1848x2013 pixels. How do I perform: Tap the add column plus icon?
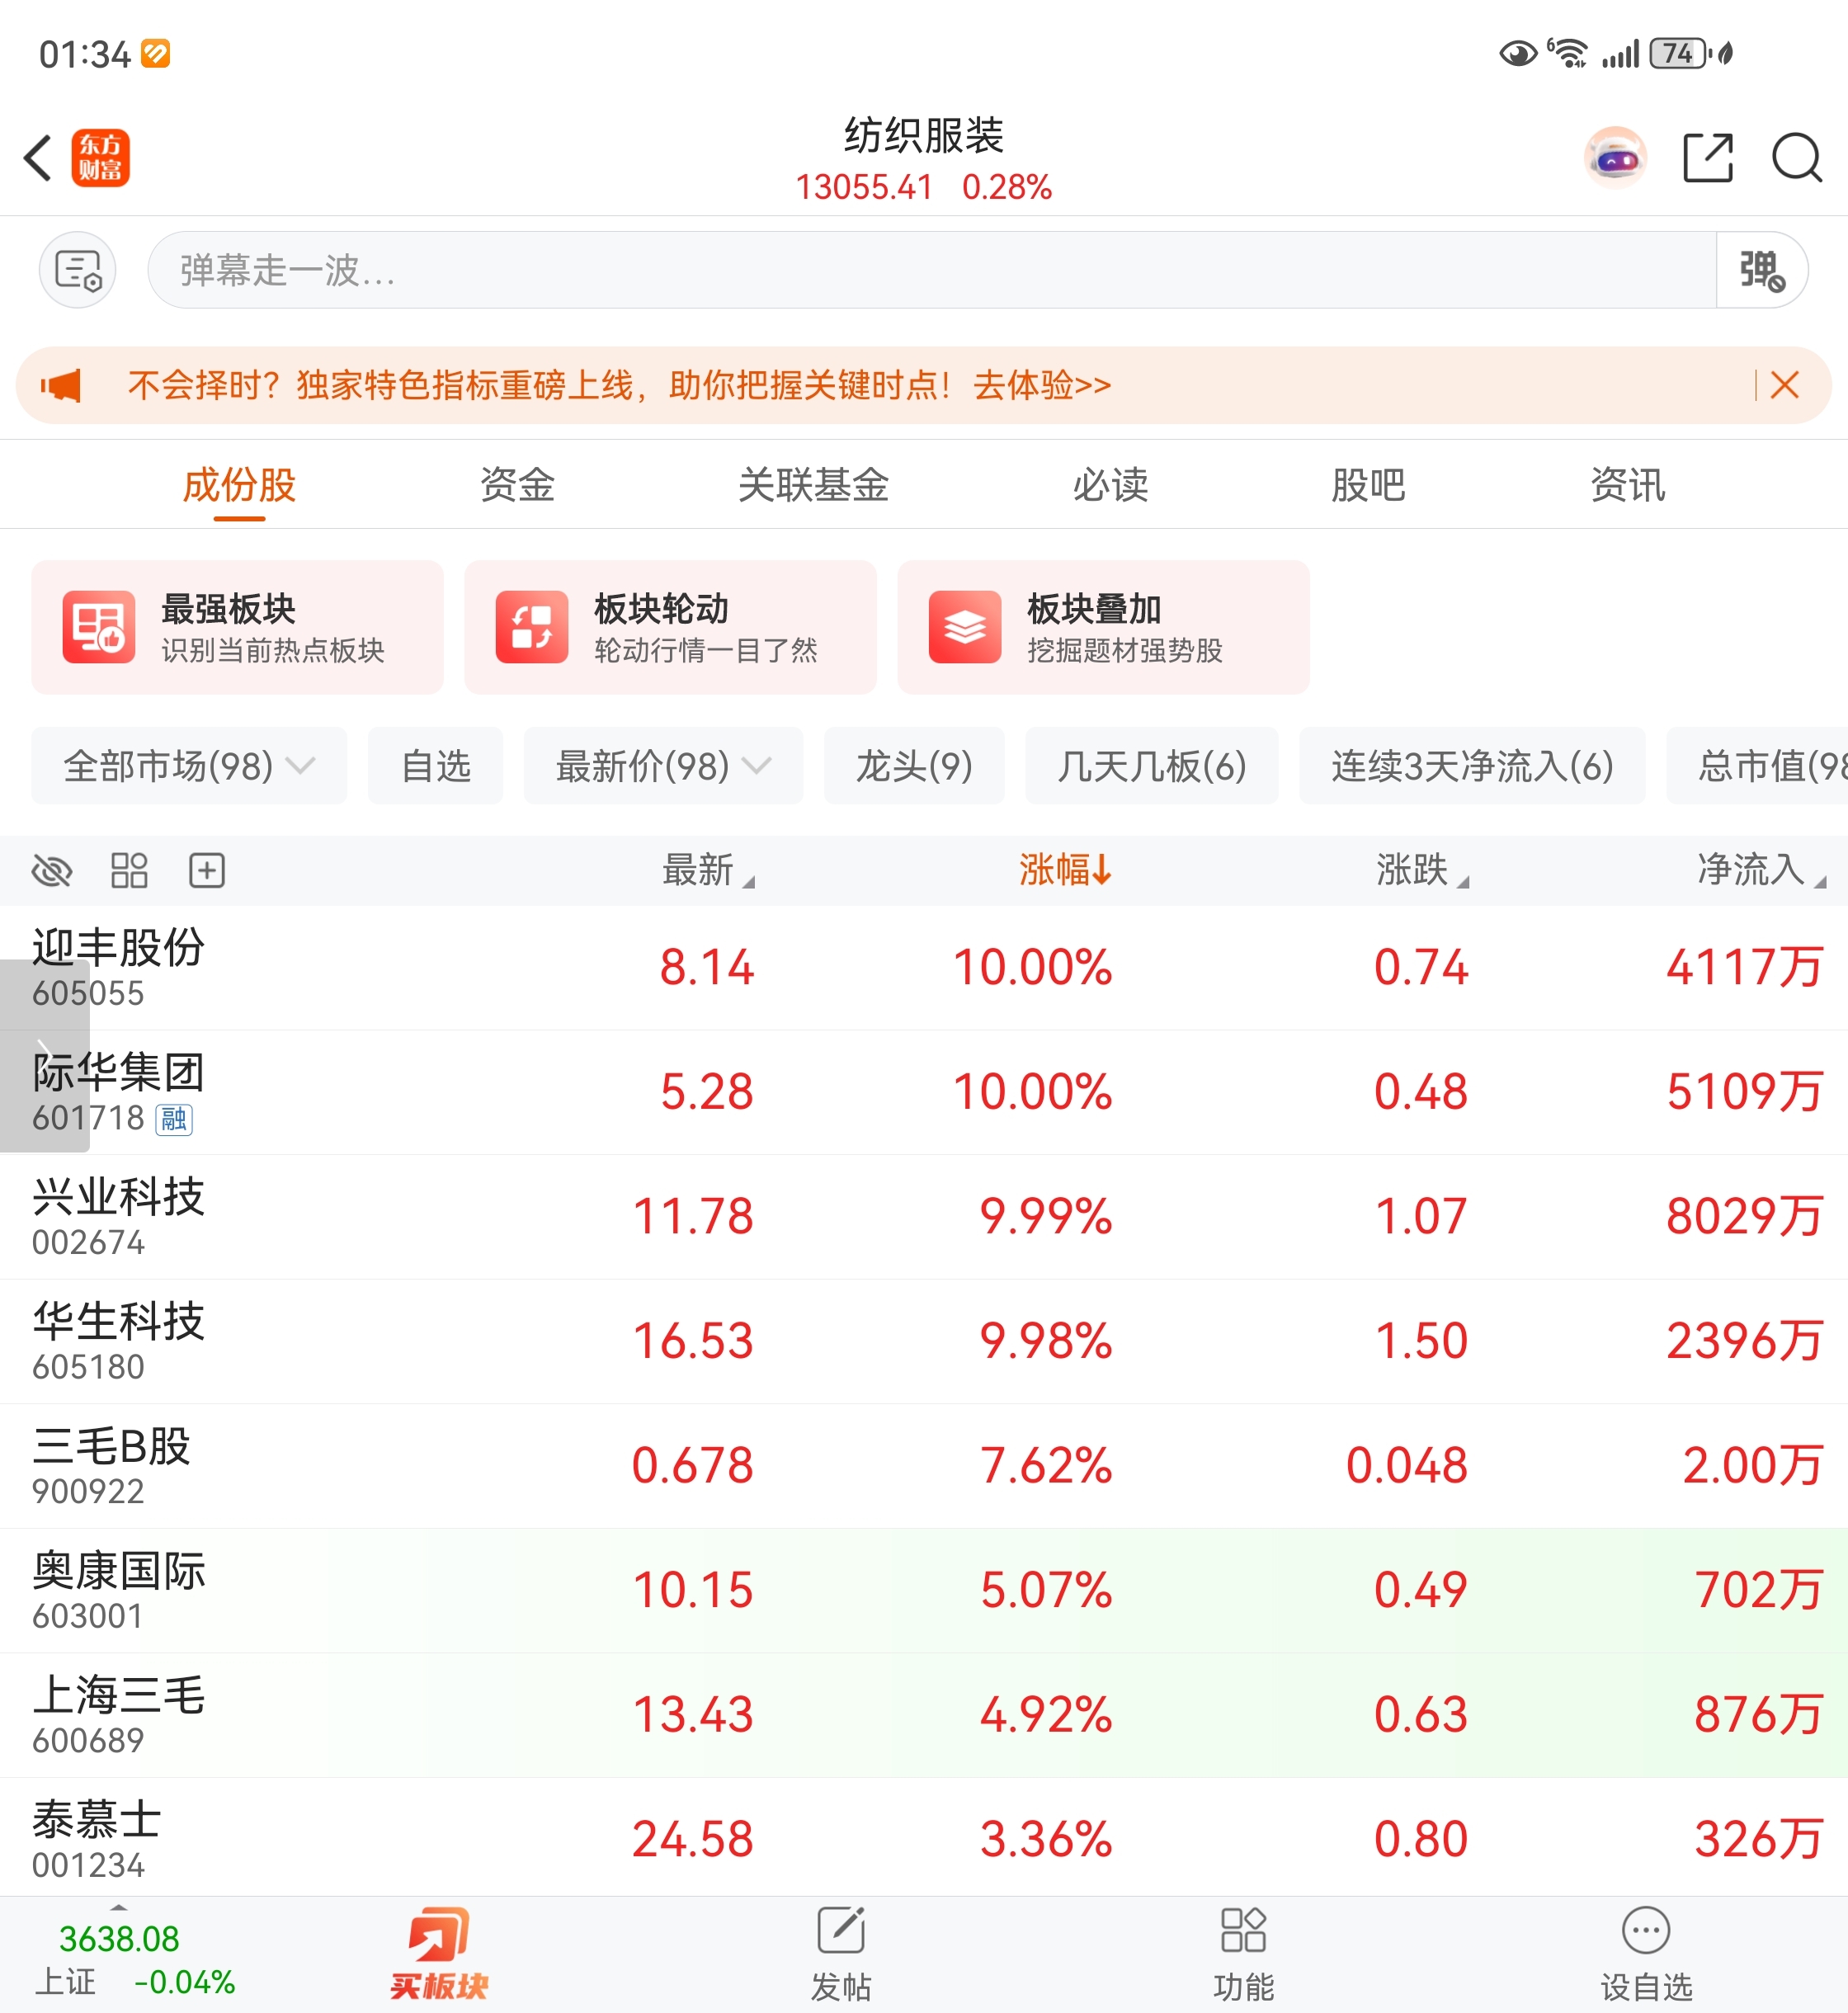207,871
